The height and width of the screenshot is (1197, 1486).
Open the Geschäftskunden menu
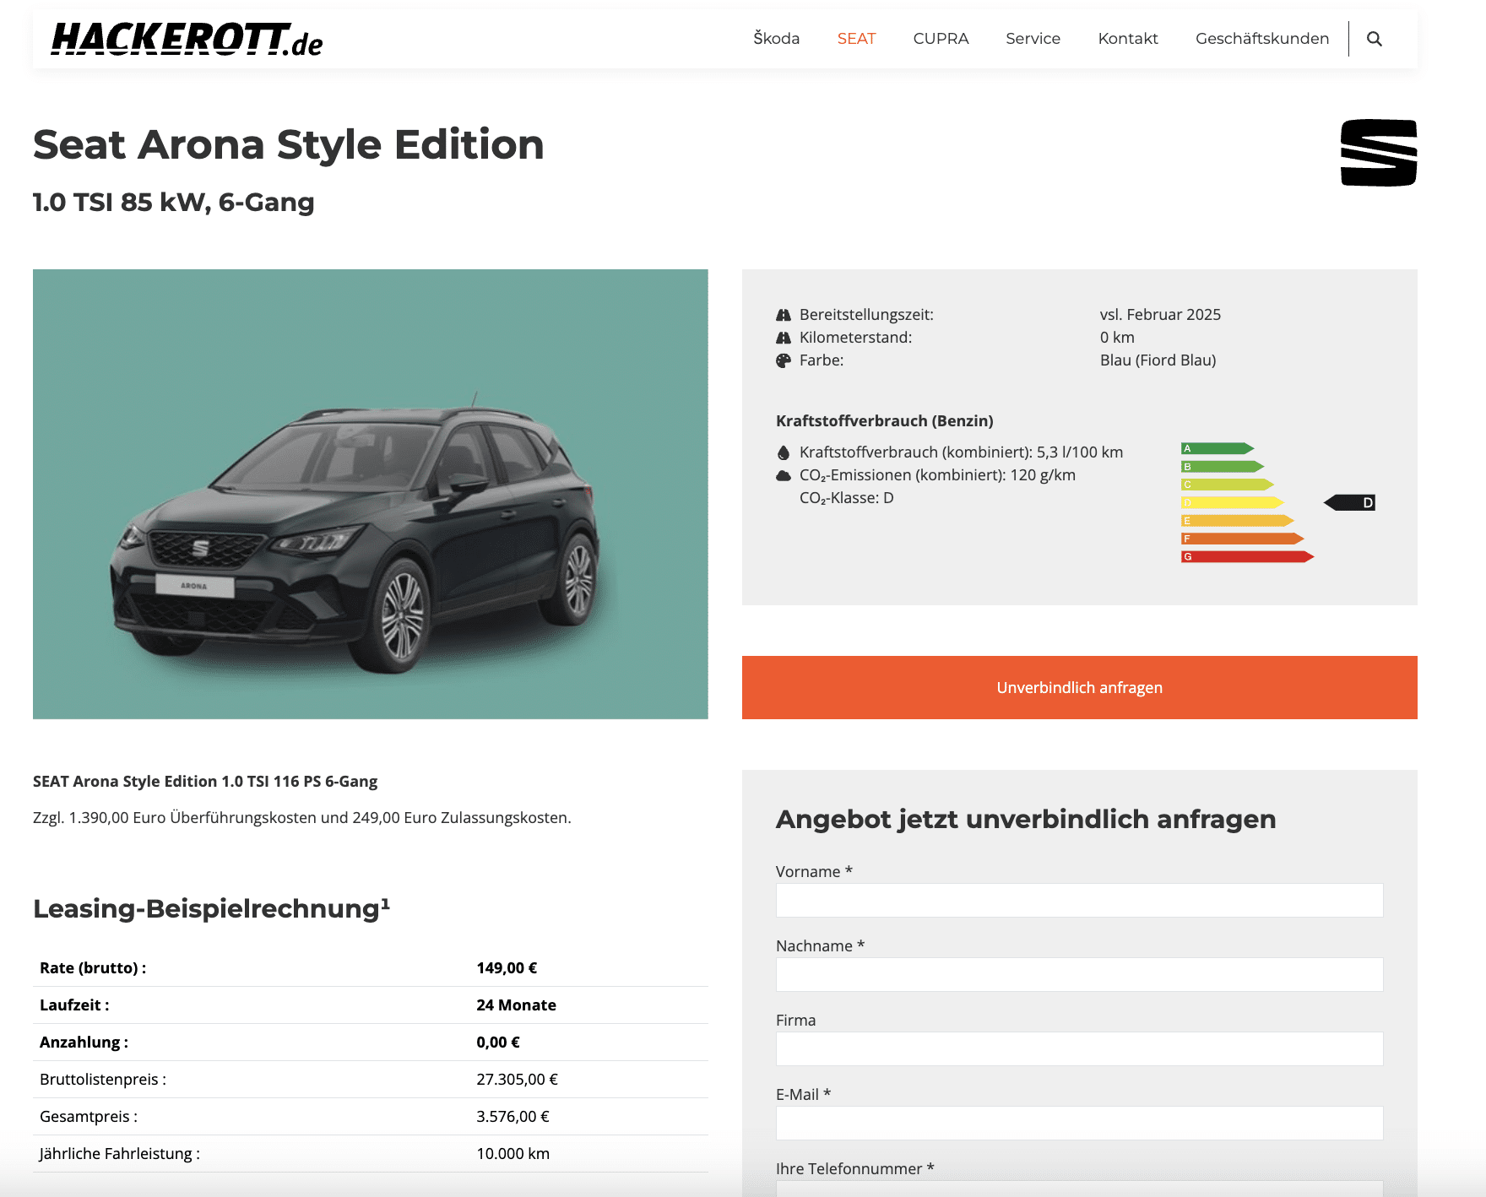(1262, 39)
